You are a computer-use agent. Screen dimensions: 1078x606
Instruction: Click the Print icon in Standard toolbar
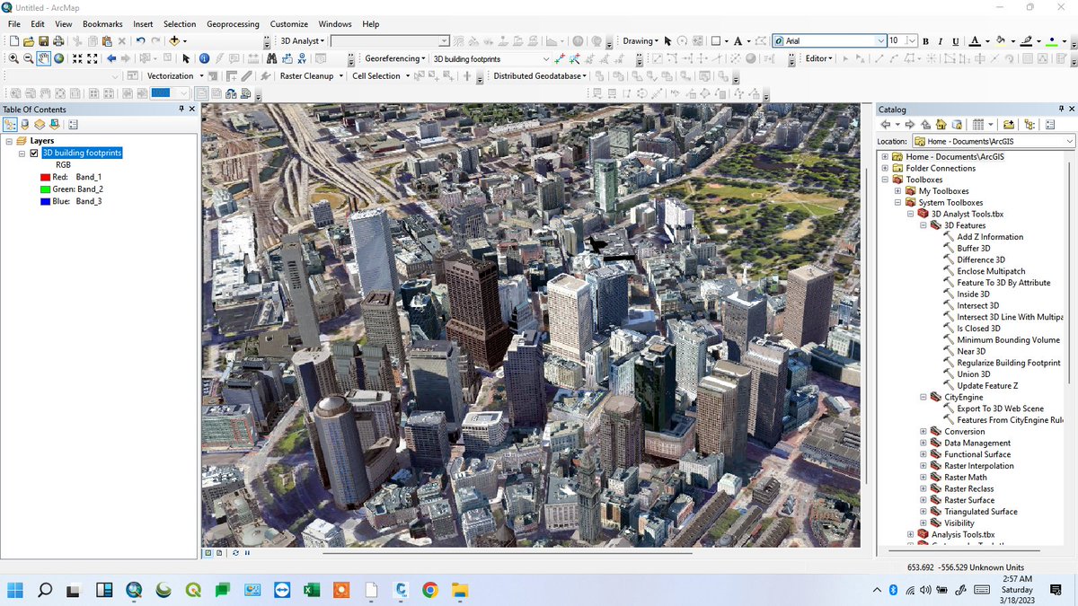(x=57, y=41)
